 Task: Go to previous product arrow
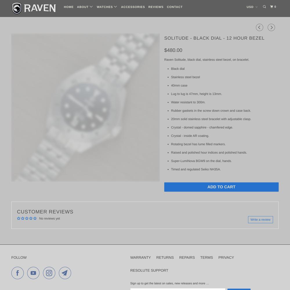tap(260, 27)
